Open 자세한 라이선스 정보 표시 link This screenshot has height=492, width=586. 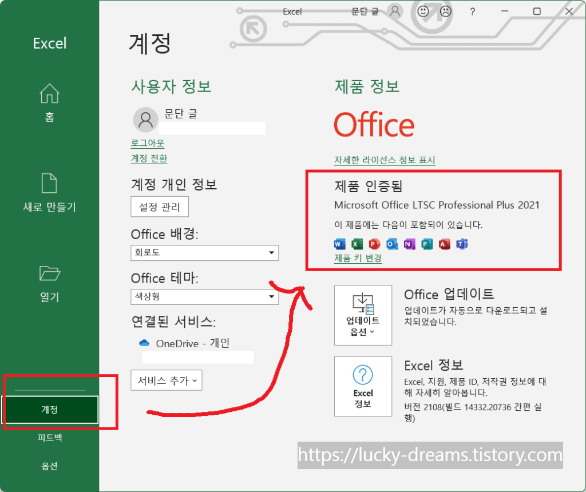[385, 160]
